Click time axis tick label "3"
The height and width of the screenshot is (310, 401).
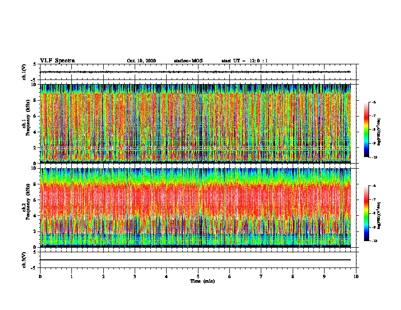click(x=135, y=276)
